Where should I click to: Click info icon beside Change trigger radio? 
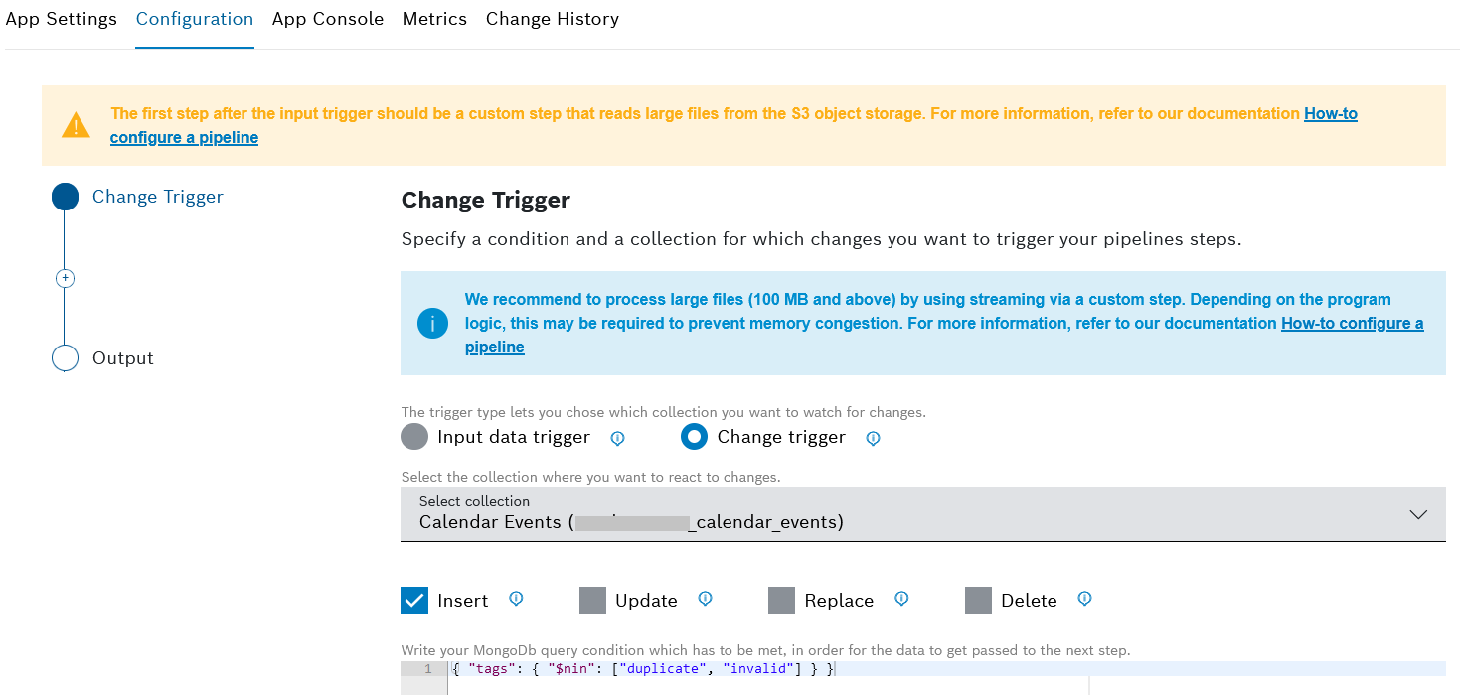point(873,438)
